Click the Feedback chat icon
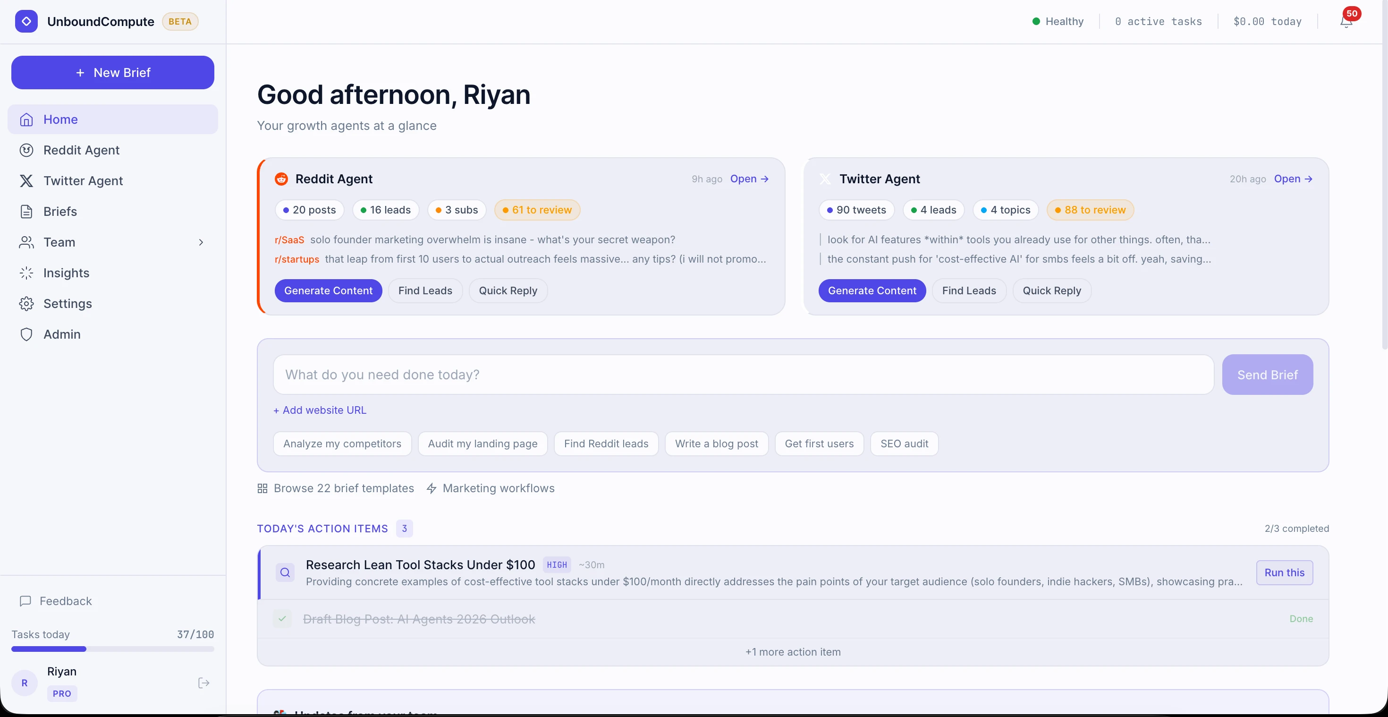 25,601
